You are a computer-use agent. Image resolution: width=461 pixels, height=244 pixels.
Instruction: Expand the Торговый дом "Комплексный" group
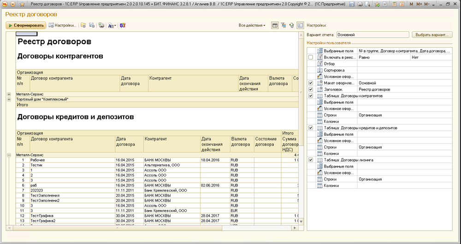(x=9, y=99)
